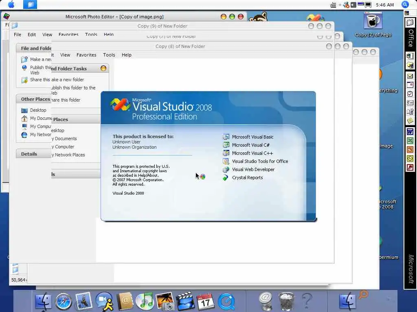Viewport: 417px width, 312px height.
Task: Click New Note yellow sticky on Office bar
Action: coord(410,121)
